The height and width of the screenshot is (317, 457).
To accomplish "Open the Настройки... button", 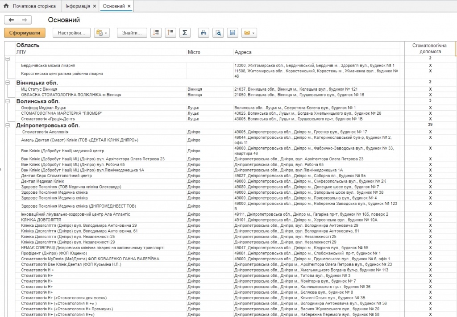I will [x=71, y=33].
